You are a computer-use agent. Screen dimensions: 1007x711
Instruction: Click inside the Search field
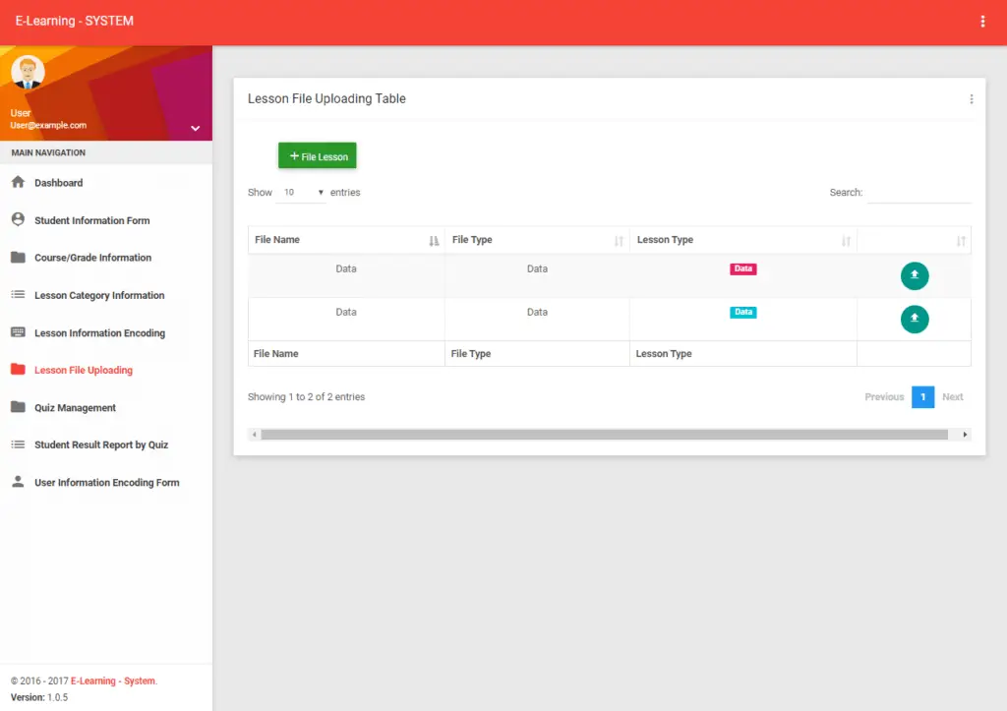pyautogui.click(x=921, y=193)
